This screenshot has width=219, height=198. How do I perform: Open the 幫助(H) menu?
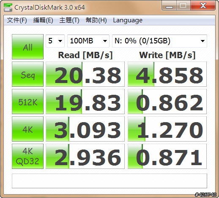(x=96, y=20)
